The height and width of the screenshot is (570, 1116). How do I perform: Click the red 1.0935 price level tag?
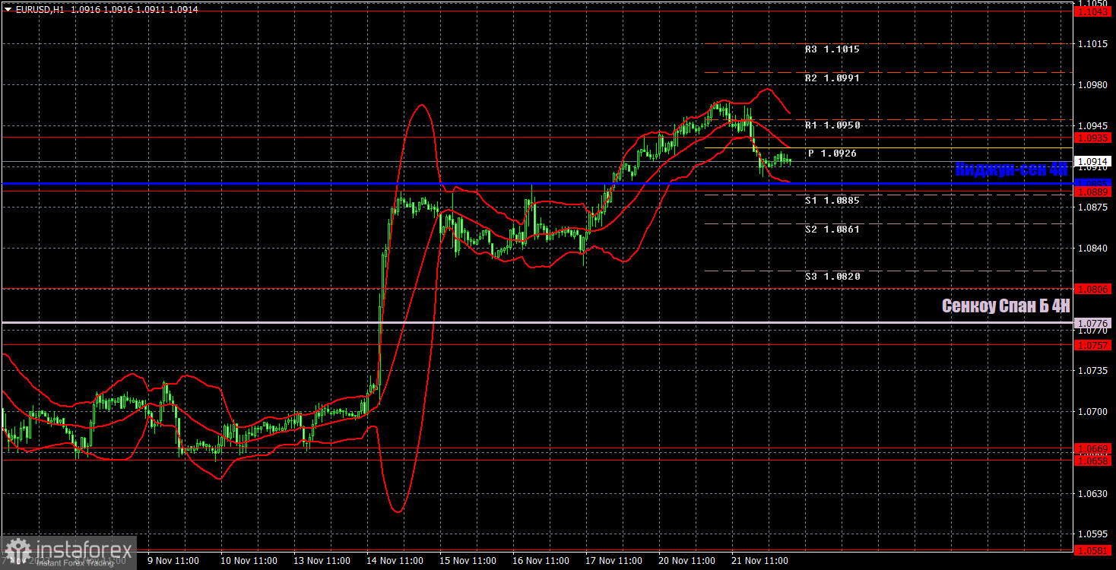click(1094, 138)
